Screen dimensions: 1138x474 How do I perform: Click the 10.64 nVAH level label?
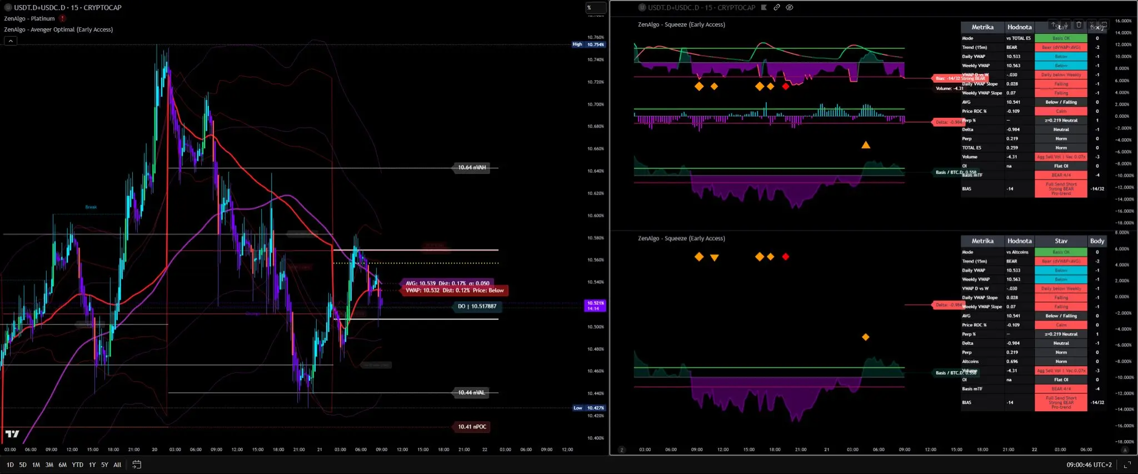(x=472, y=167)
